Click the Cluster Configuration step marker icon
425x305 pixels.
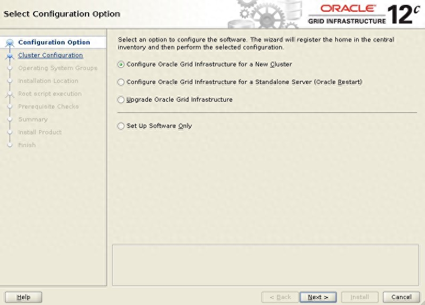(10, 56)
